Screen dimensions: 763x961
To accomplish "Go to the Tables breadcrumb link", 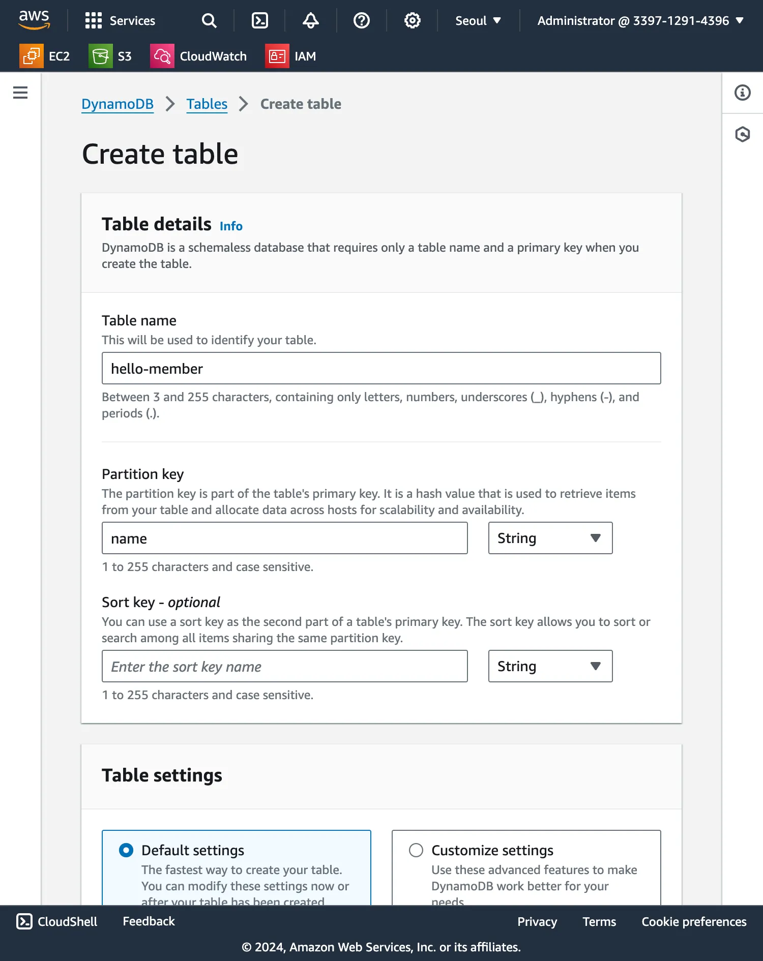I will (x=207, y=104).
